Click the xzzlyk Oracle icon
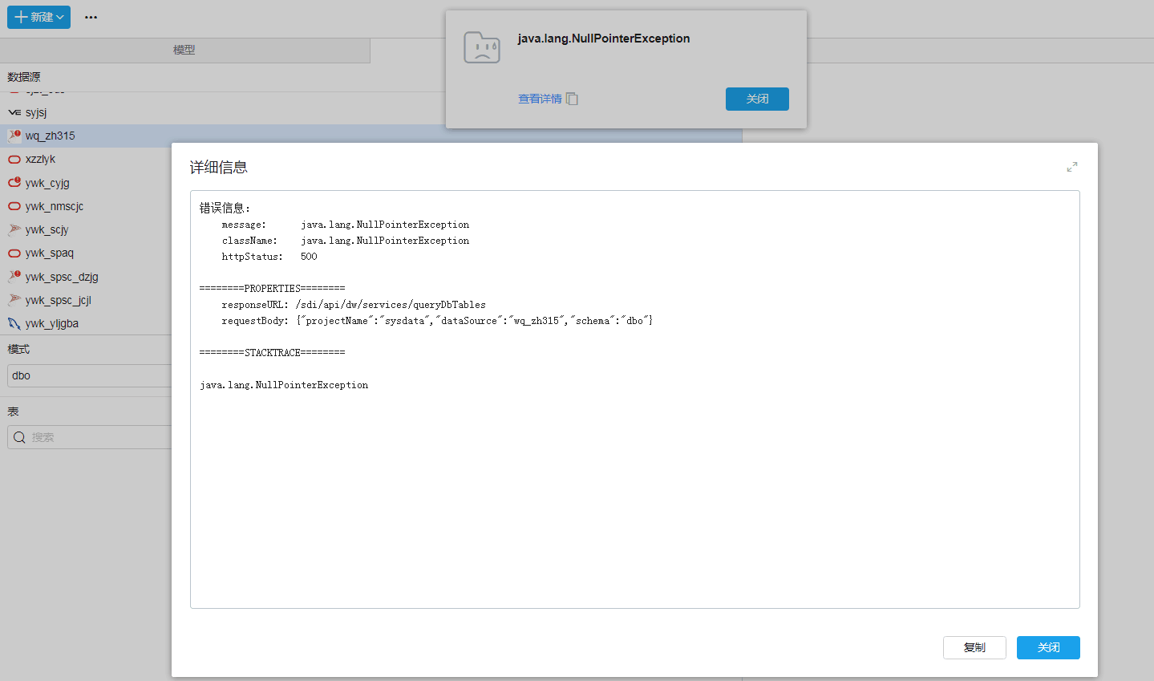The image size is (1154, 681). 14,159
